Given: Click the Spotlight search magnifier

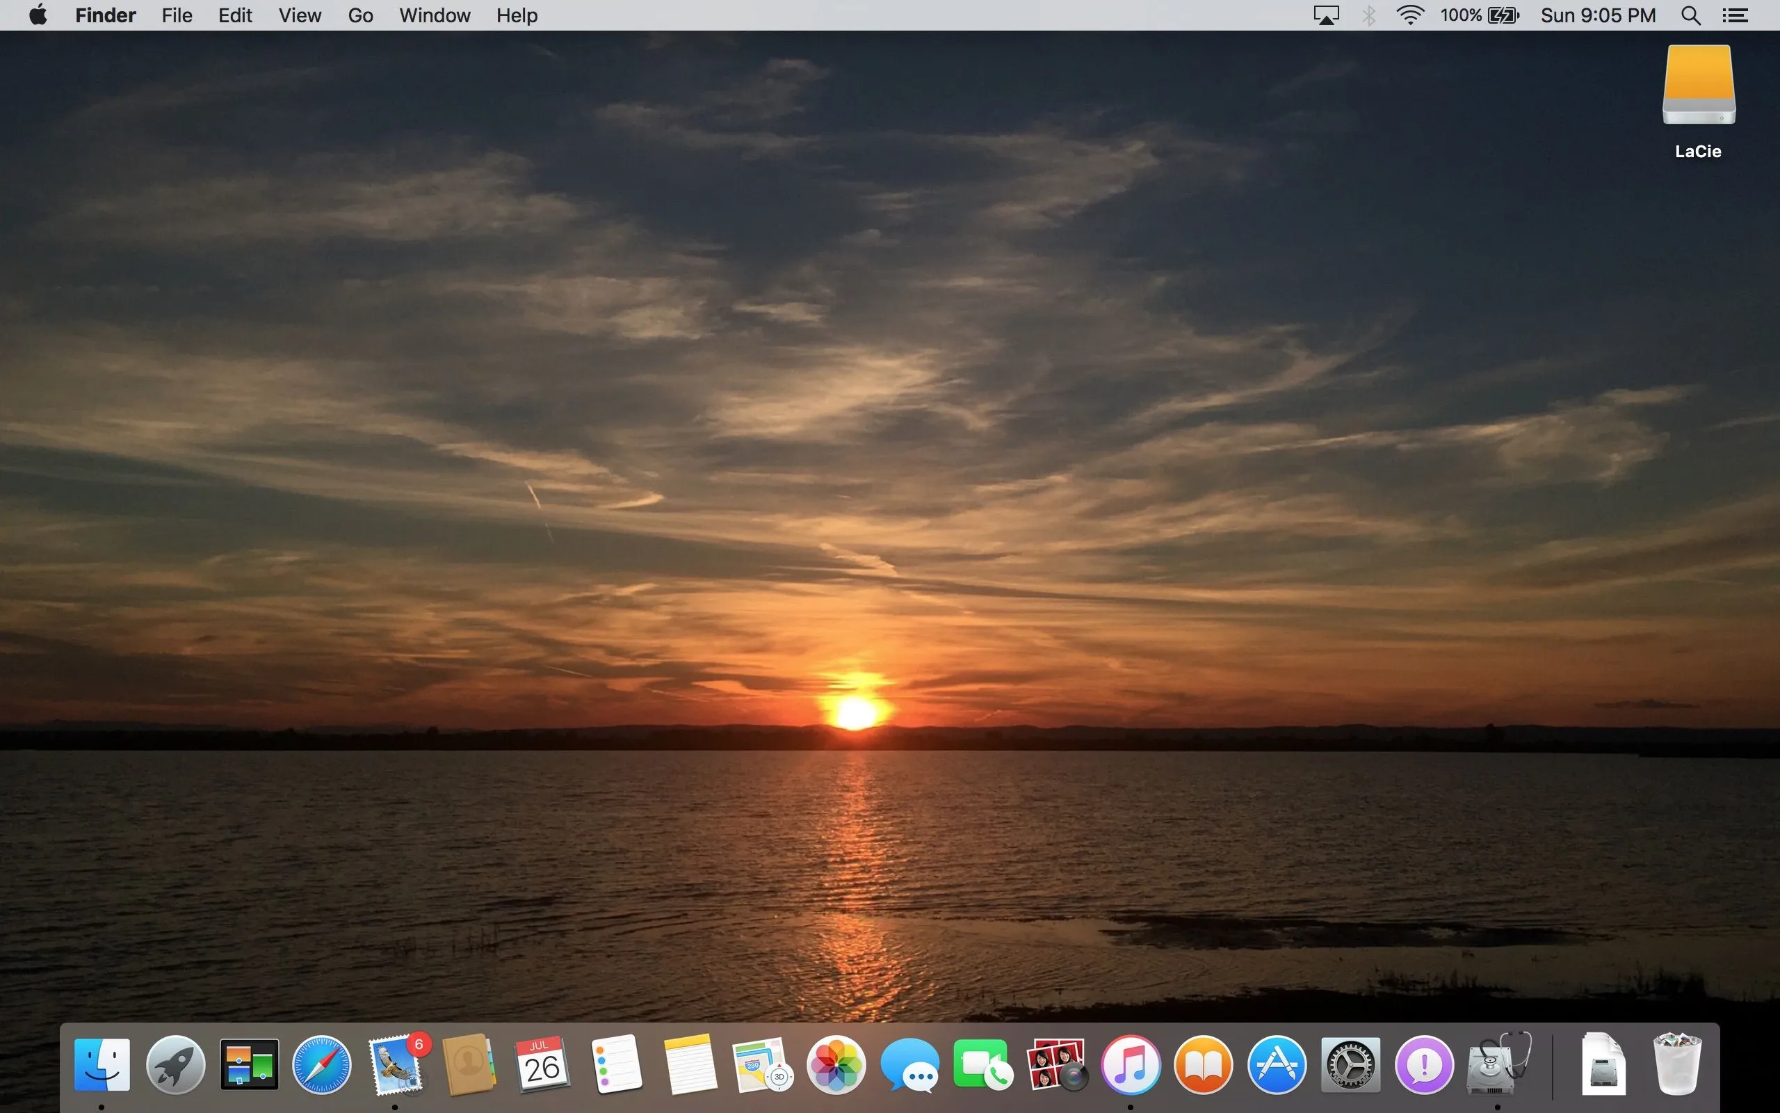Looking at the screenshot, I should tap(1691, 15).
